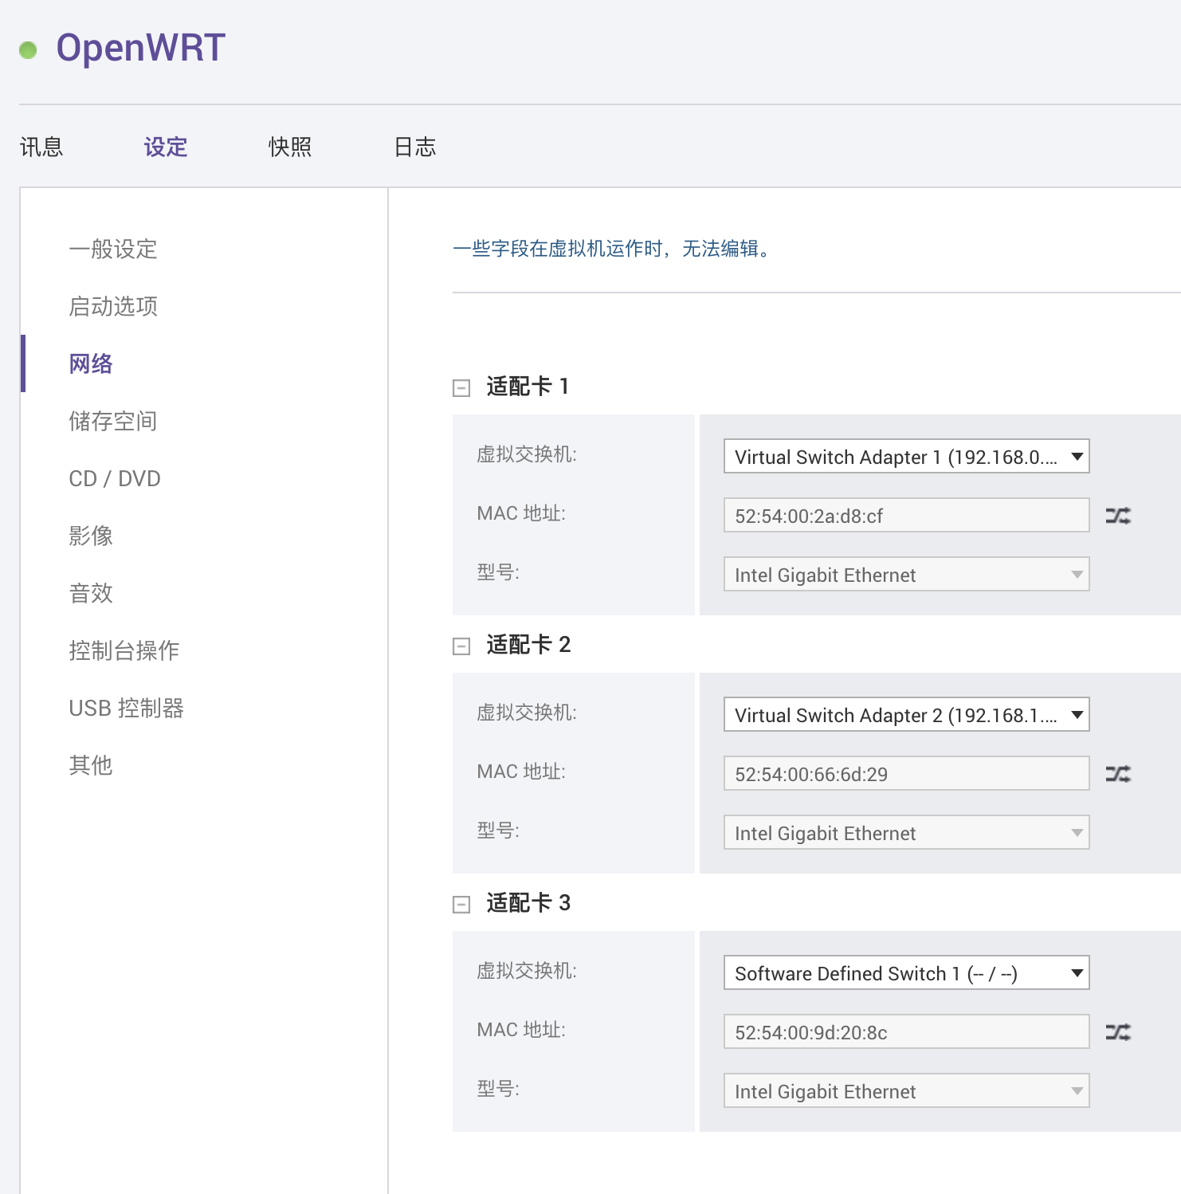The image size is (1181, 1194).
Task: Randomize MAC address for 适配卡 2
Action: click(x=1119, y=773)
